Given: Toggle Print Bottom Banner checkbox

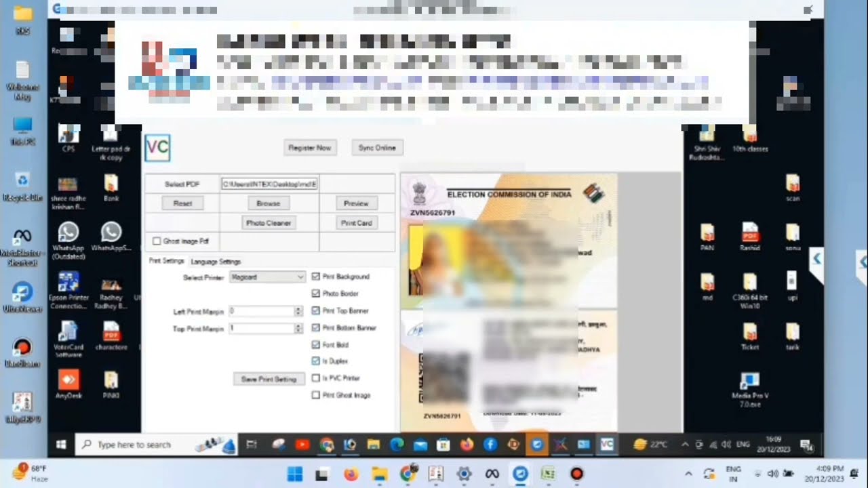Looking at the screenshot, I should 316,327.
